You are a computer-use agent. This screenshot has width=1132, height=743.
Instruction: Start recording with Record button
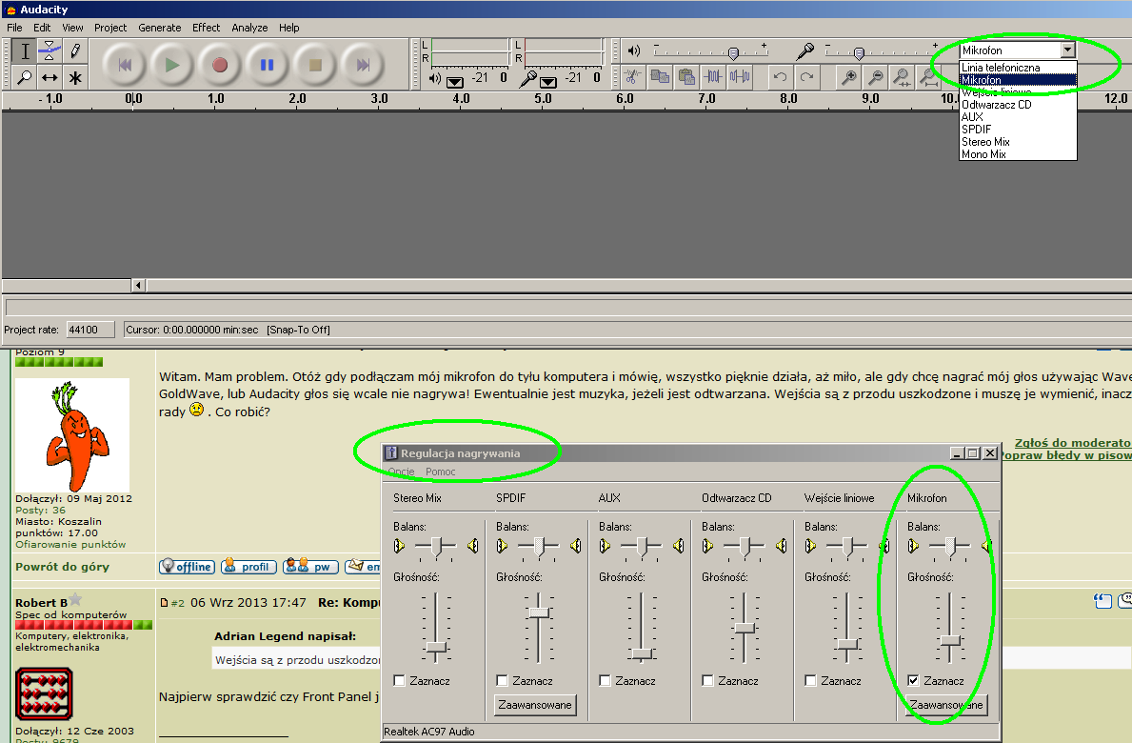coord(220,65)
